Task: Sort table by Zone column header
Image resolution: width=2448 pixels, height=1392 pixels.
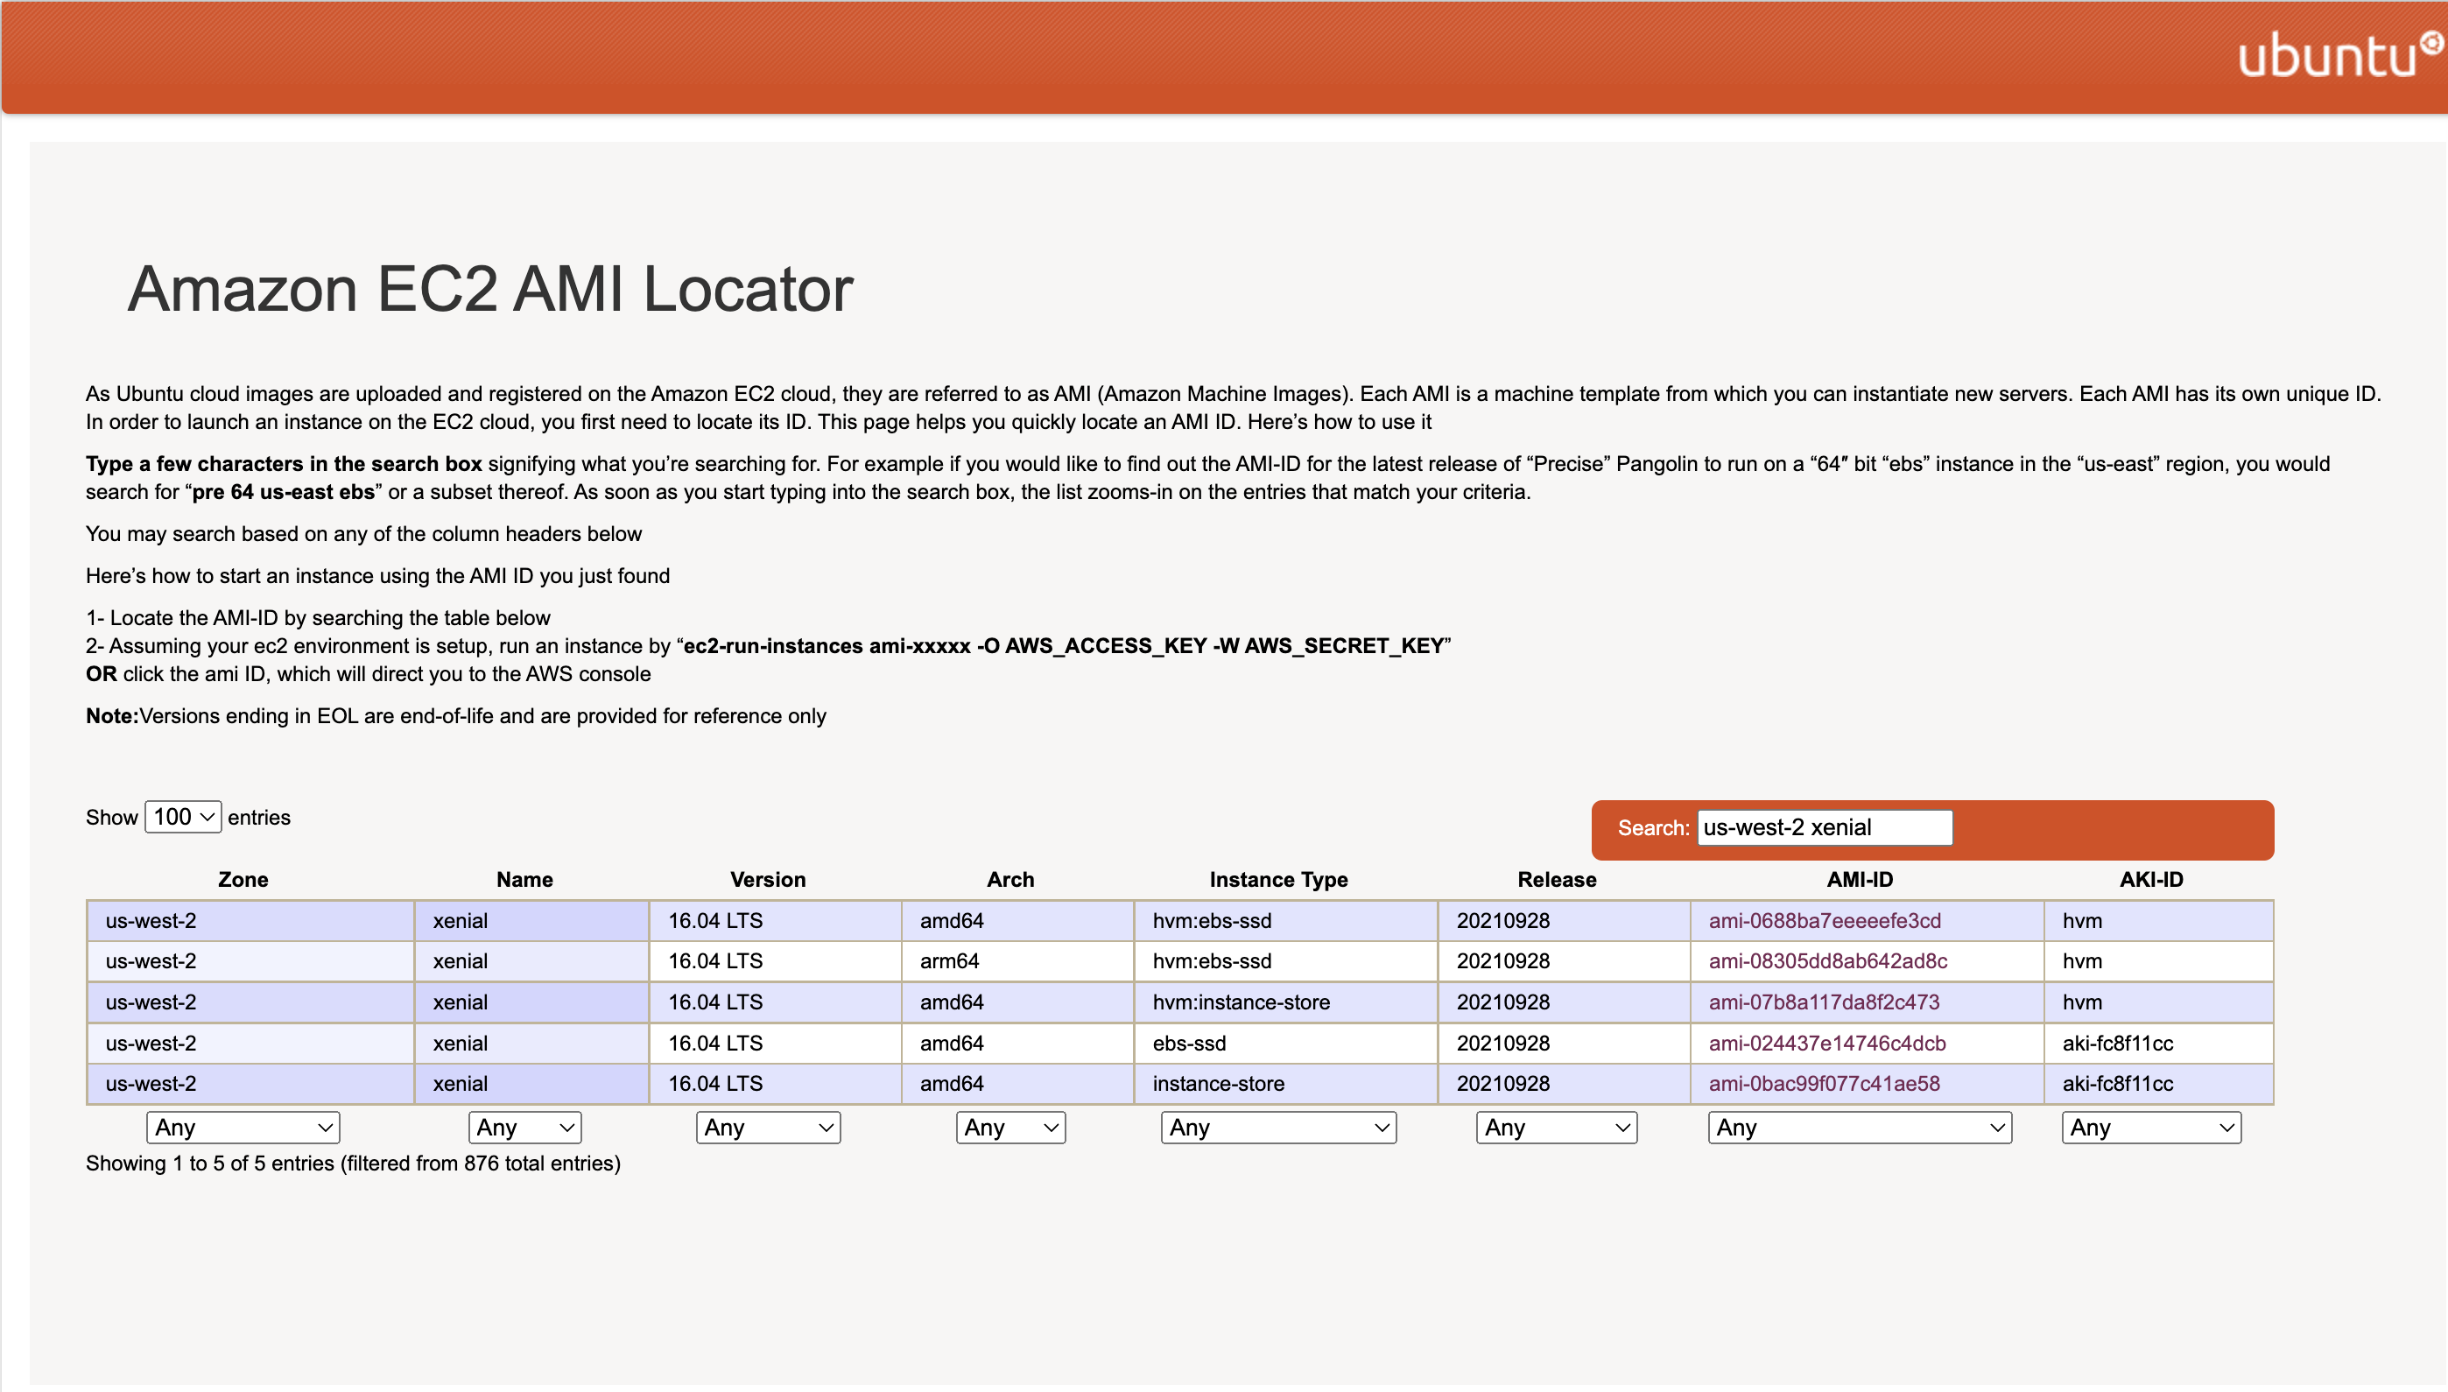Action: pos(243,880)
